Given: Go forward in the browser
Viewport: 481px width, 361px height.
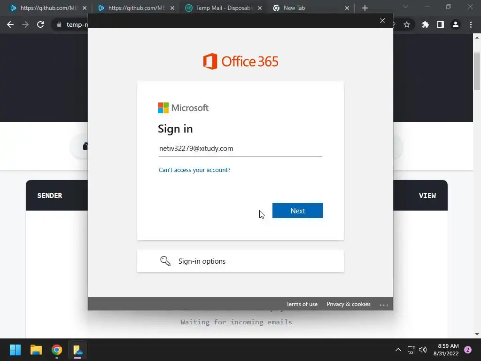Looking at the screenshot, I should [x=25, y=24].
